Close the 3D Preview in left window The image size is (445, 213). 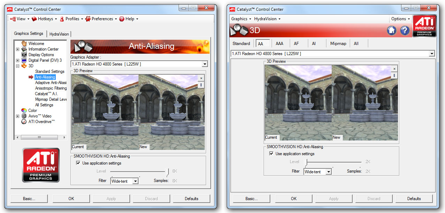tap(201, 78)
